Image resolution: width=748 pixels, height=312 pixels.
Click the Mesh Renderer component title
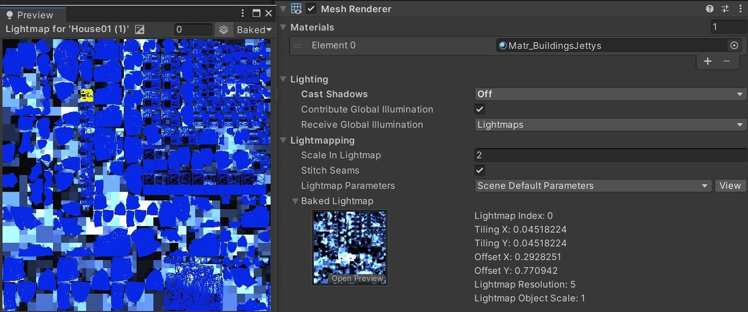tap(356, 9)
